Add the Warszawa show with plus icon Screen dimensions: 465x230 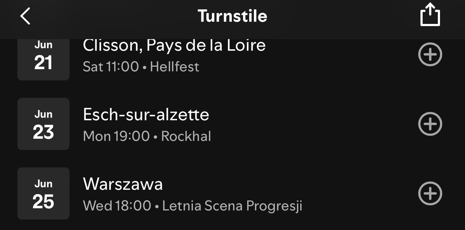[430, 193]
